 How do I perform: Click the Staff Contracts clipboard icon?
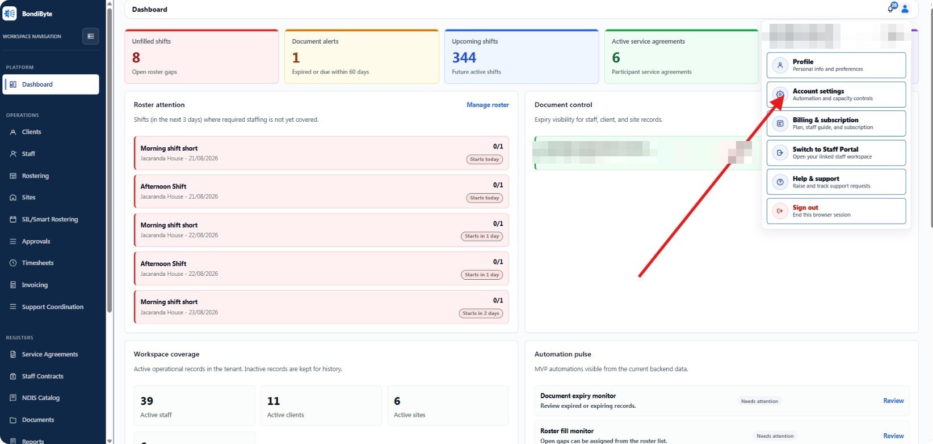pyautogui.click(x=13, y=377)
